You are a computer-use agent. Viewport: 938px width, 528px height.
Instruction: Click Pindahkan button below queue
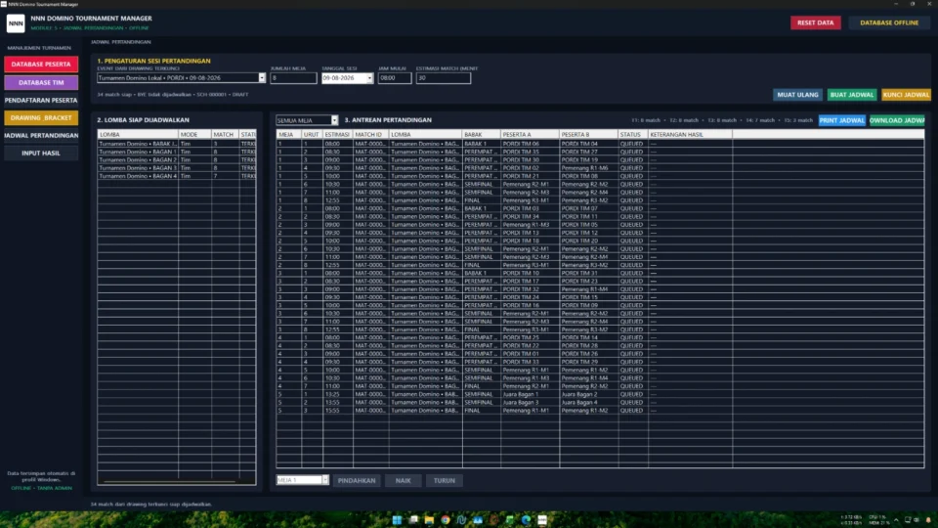pyautogui.click(x=357, y=481)
